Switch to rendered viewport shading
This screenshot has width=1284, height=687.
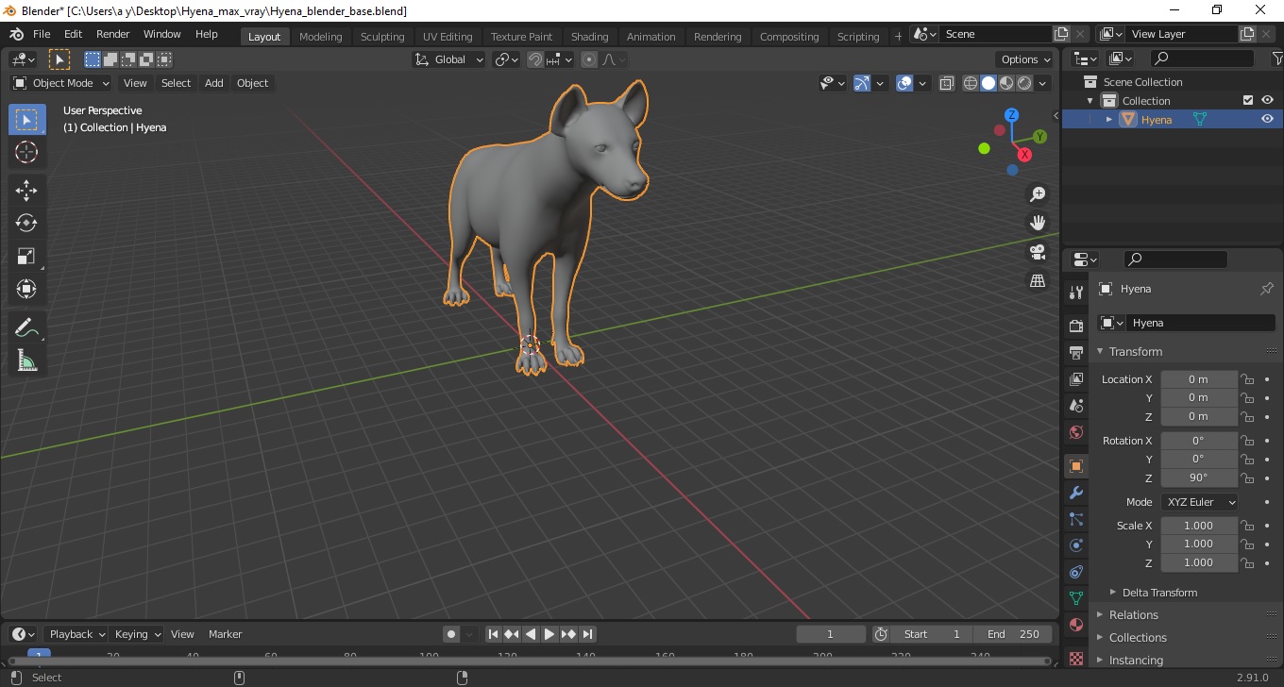point(1024,83)
